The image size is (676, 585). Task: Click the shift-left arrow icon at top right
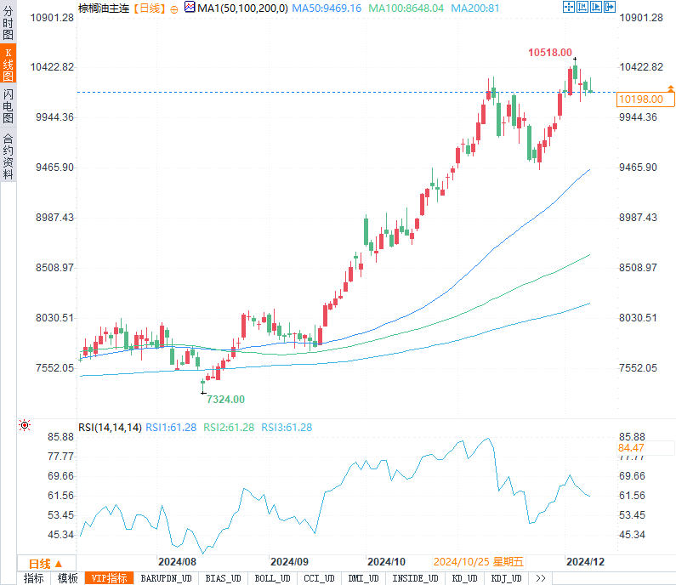[x=581, y=7]
